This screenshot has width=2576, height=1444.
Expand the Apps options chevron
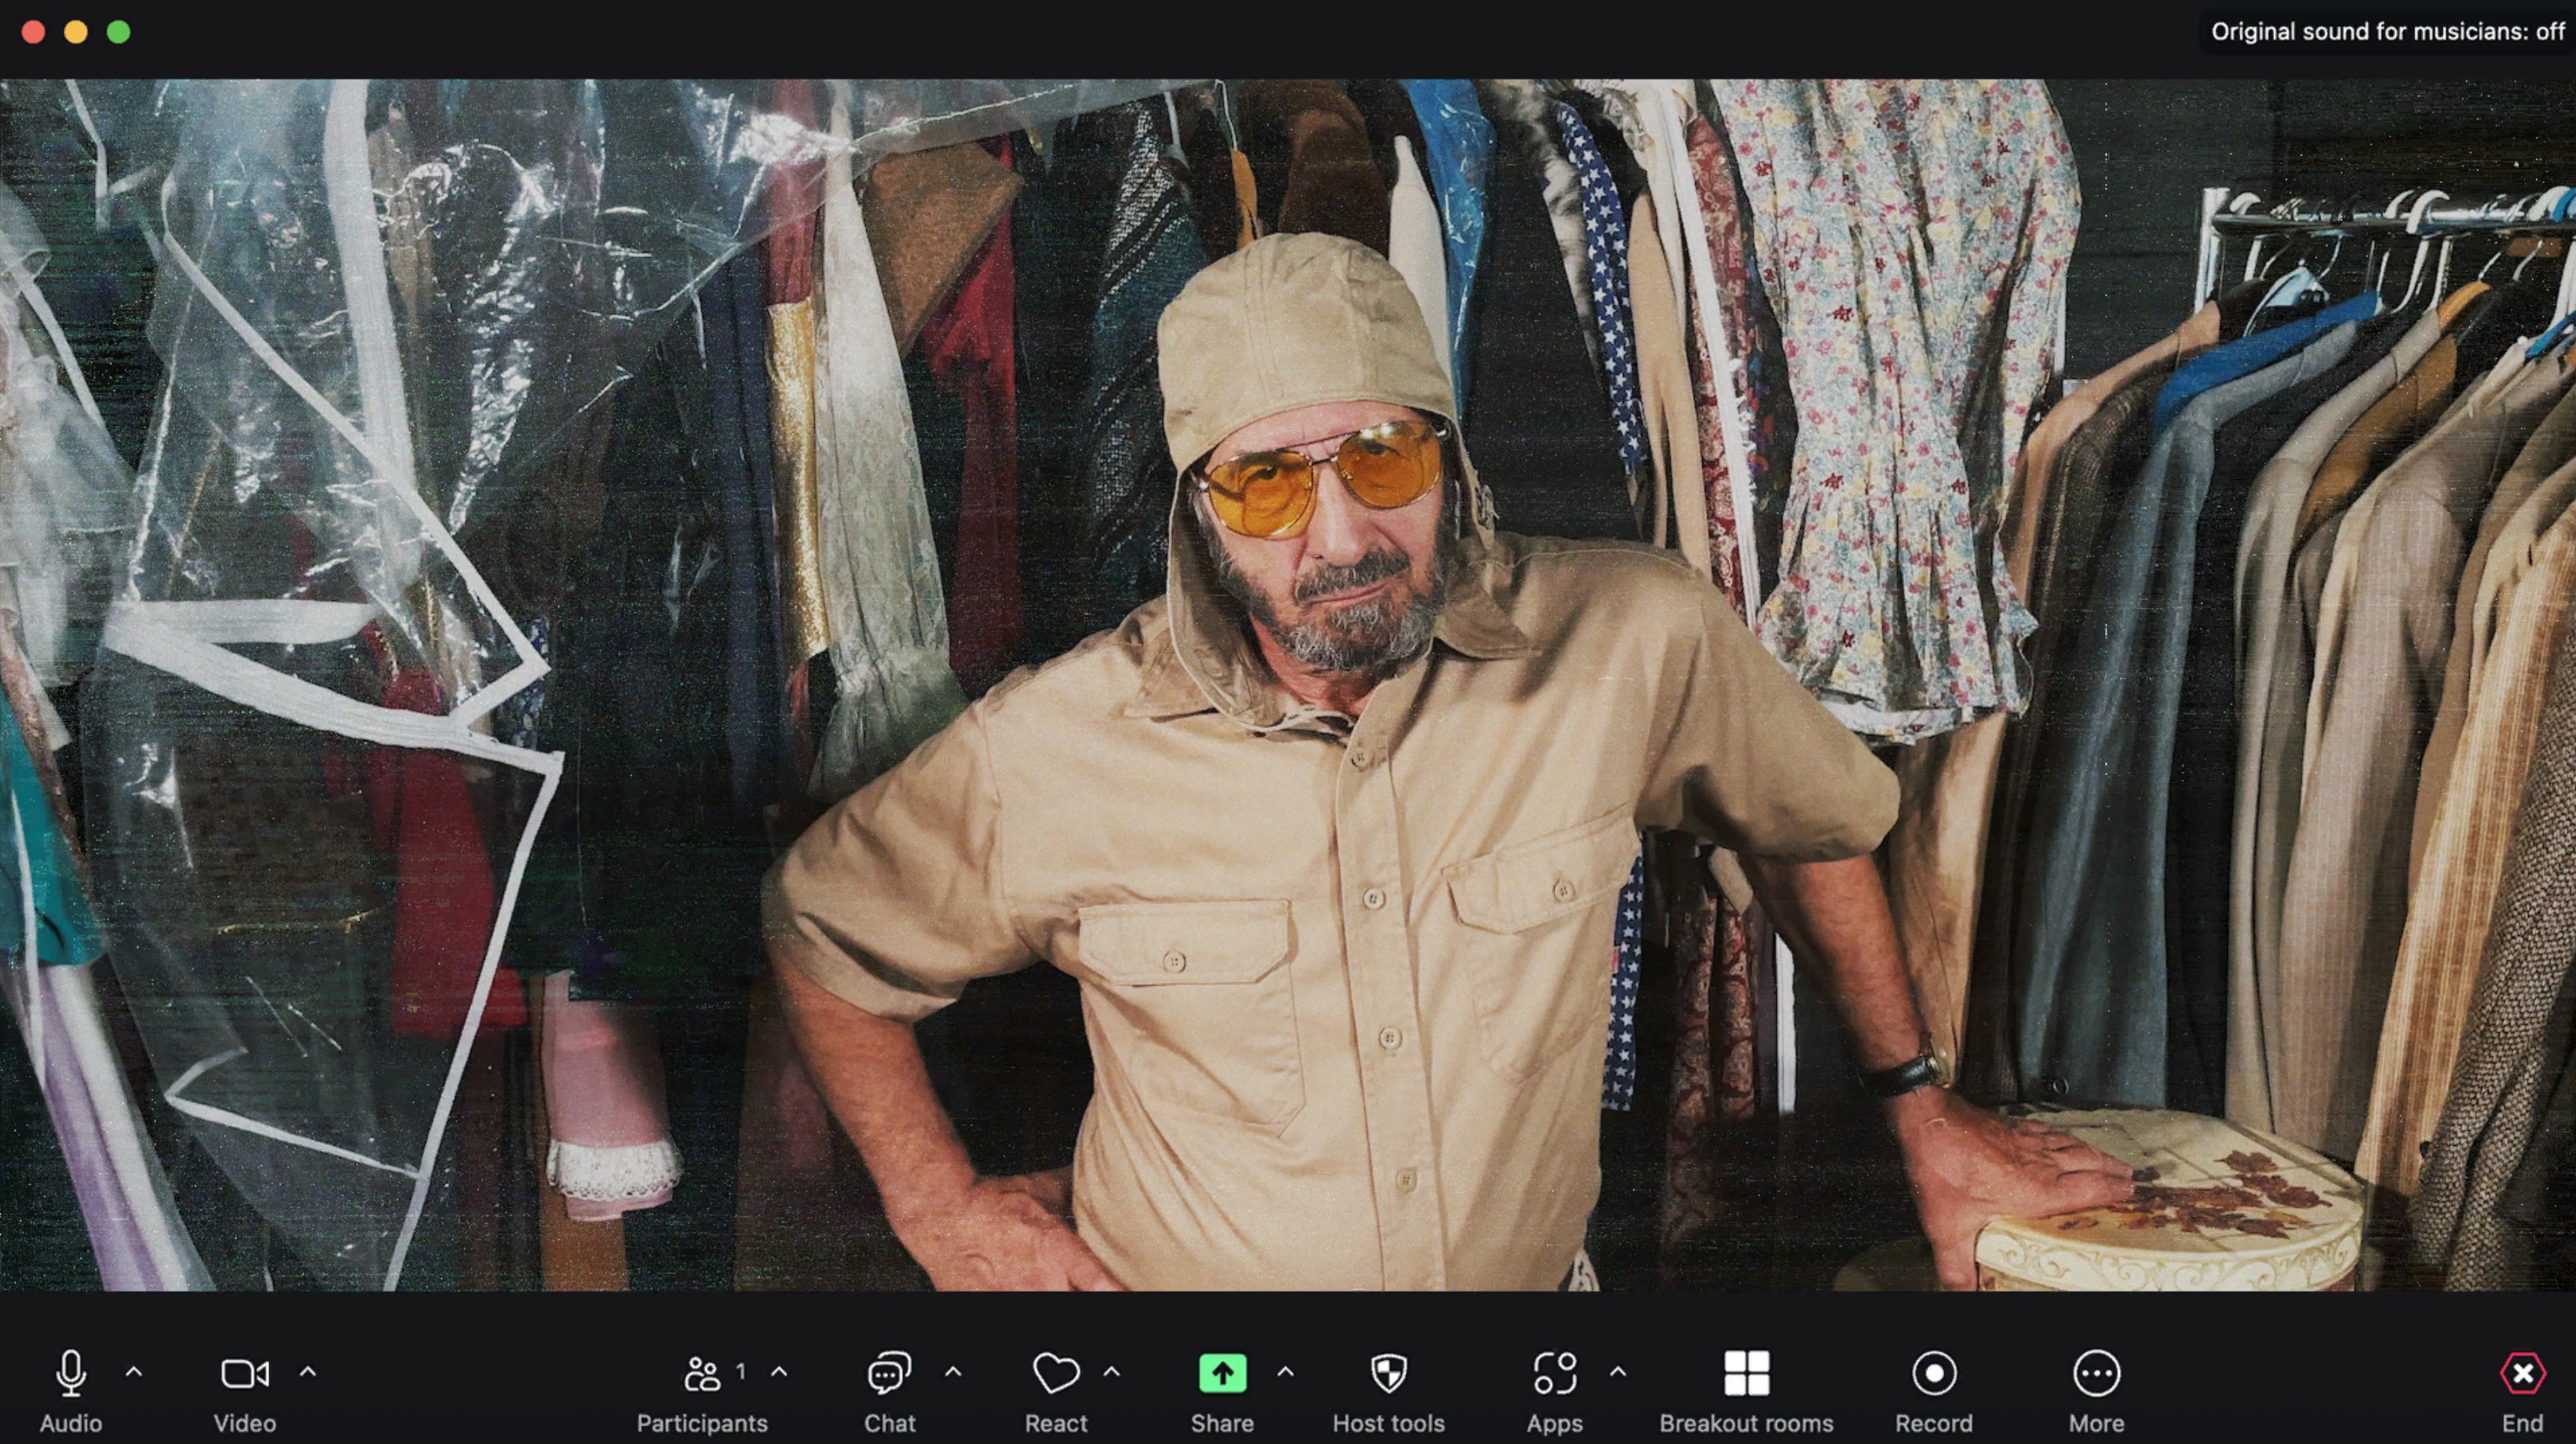point(1618,1372)
